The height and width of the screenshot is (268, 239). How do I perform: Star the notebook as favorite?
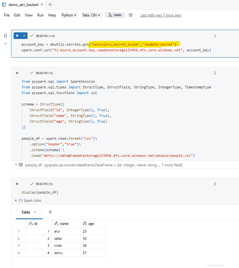pos(131,15)
